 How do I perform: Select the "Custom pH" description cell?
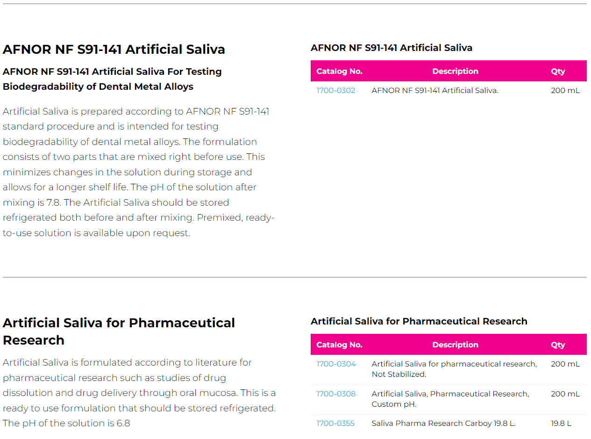point(450,399)
